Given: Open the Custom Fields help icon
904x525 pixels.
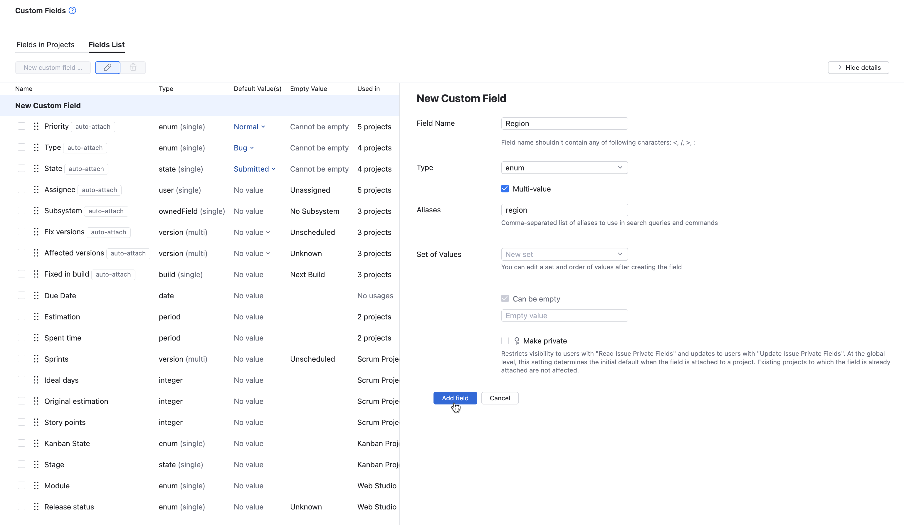Looking at the screenshot, I should pos(72,10).
